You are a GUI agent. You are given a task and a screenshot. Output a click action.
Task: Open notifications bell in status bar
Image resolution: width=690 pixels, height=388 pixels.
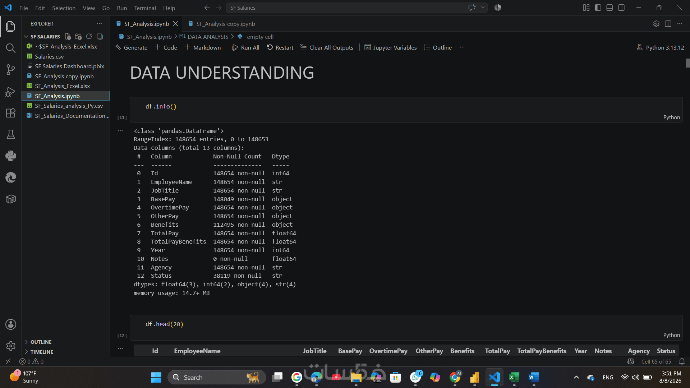682,361
